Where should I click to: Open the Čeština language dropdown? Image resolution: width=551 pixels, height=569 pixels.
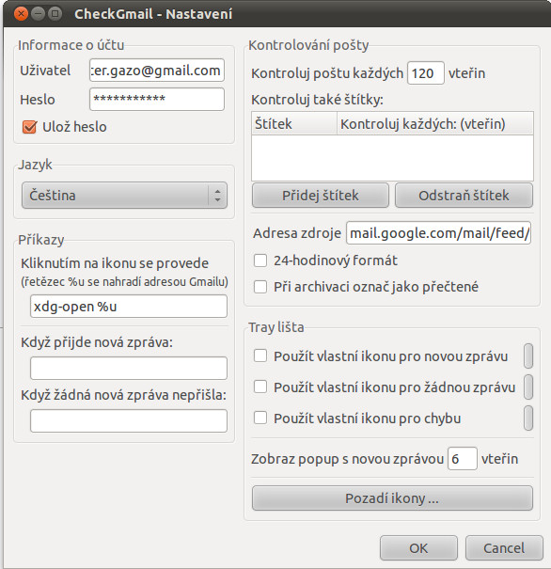point(124,196)
